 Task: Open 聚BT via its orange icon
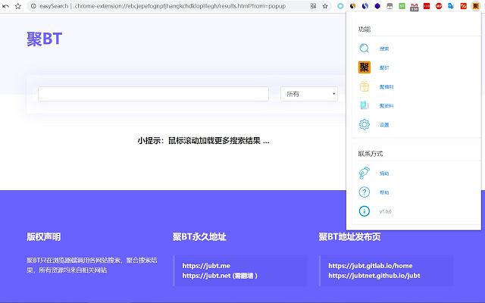tap(365, 67)
